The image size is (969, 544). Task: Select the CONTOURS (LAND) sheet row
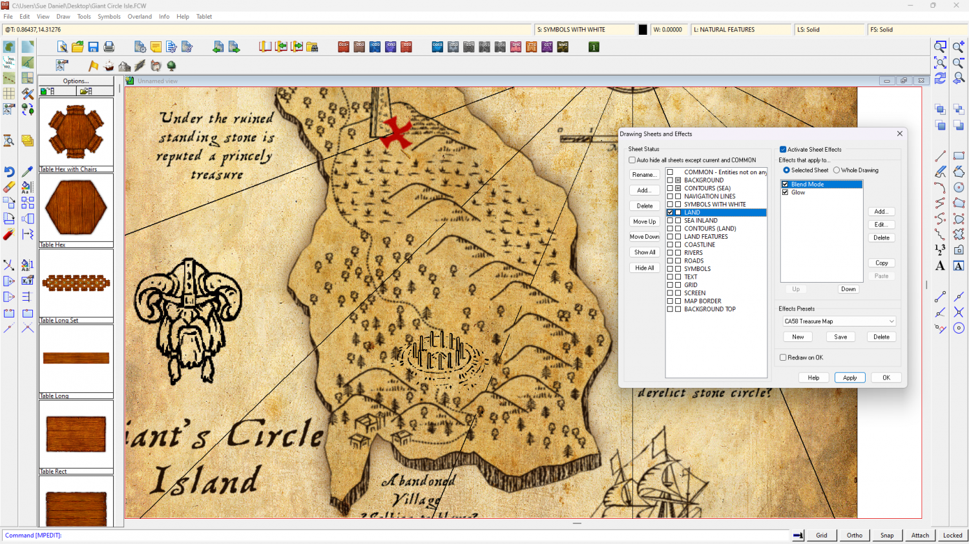(x=716, y=228)
